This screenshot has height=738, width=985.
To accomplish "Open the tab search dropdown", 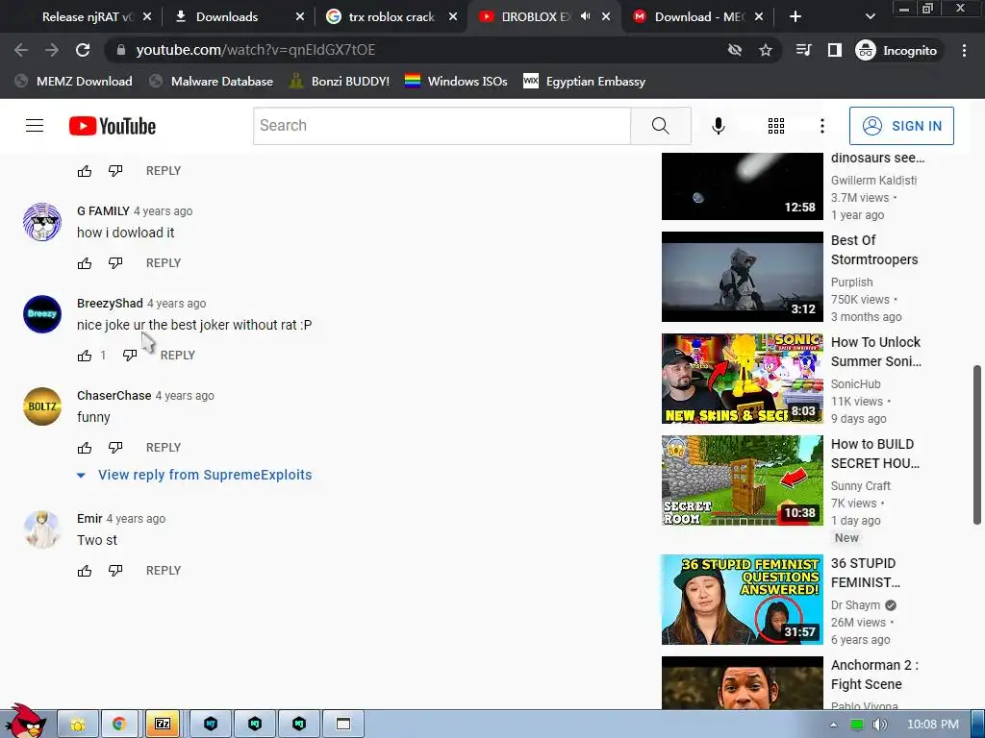I will [x=870, y=17].
